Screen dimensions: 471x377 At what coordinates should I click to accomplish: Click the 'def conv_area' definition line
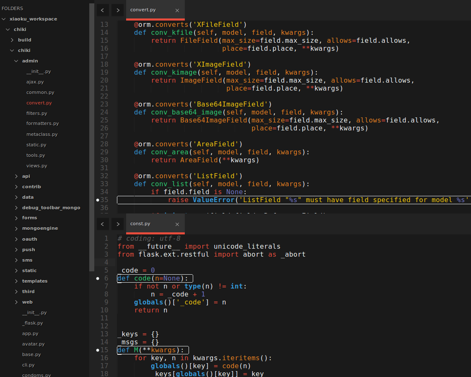222,152
